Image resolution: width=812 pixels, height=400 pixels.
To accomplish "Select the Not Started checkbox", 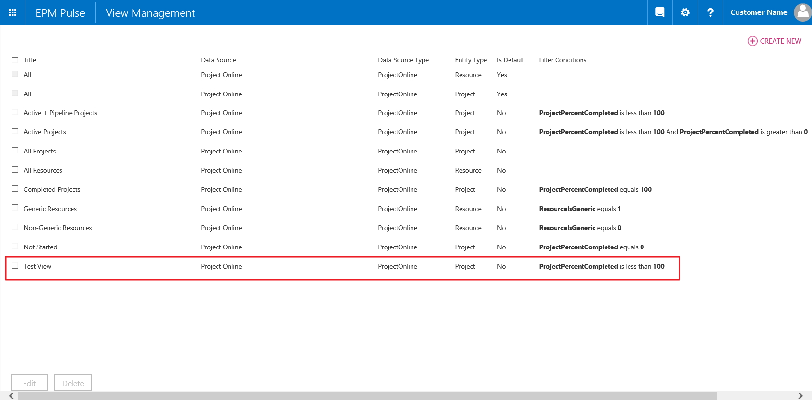I will (x=15, y=247).
